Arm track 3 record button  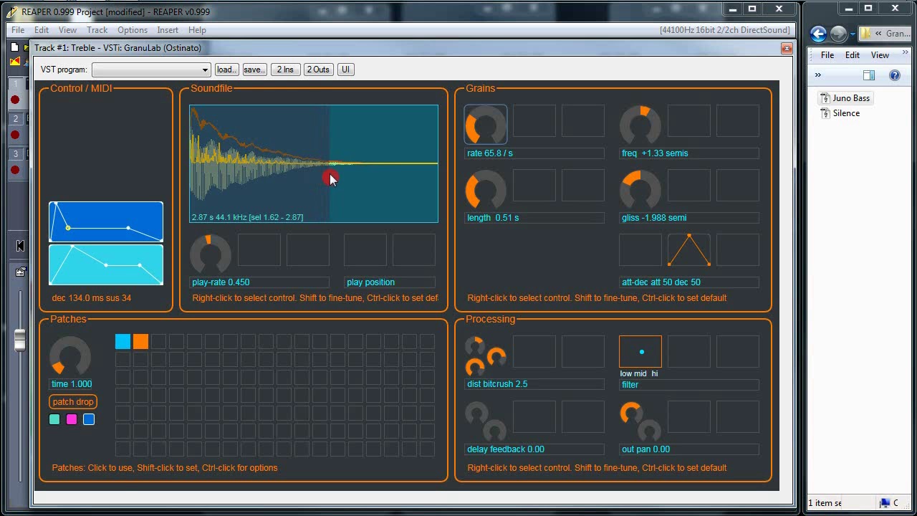pyautogui.click(x=14, y=170)
